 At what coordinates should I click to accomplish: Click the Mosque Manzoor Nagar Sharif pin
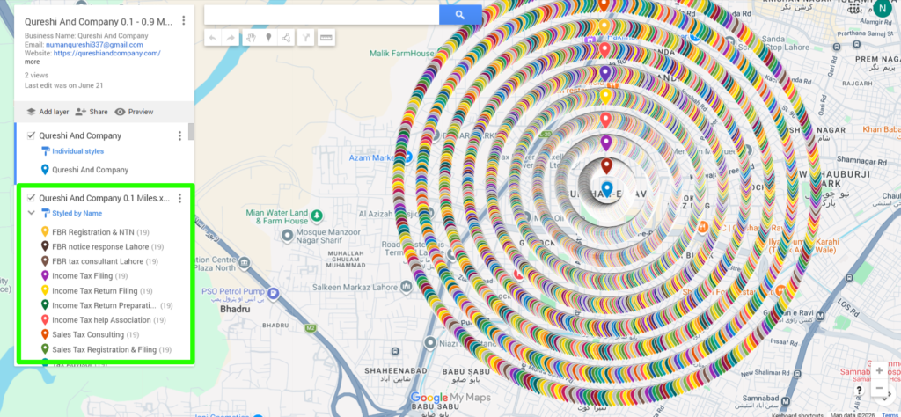point(288,235)
